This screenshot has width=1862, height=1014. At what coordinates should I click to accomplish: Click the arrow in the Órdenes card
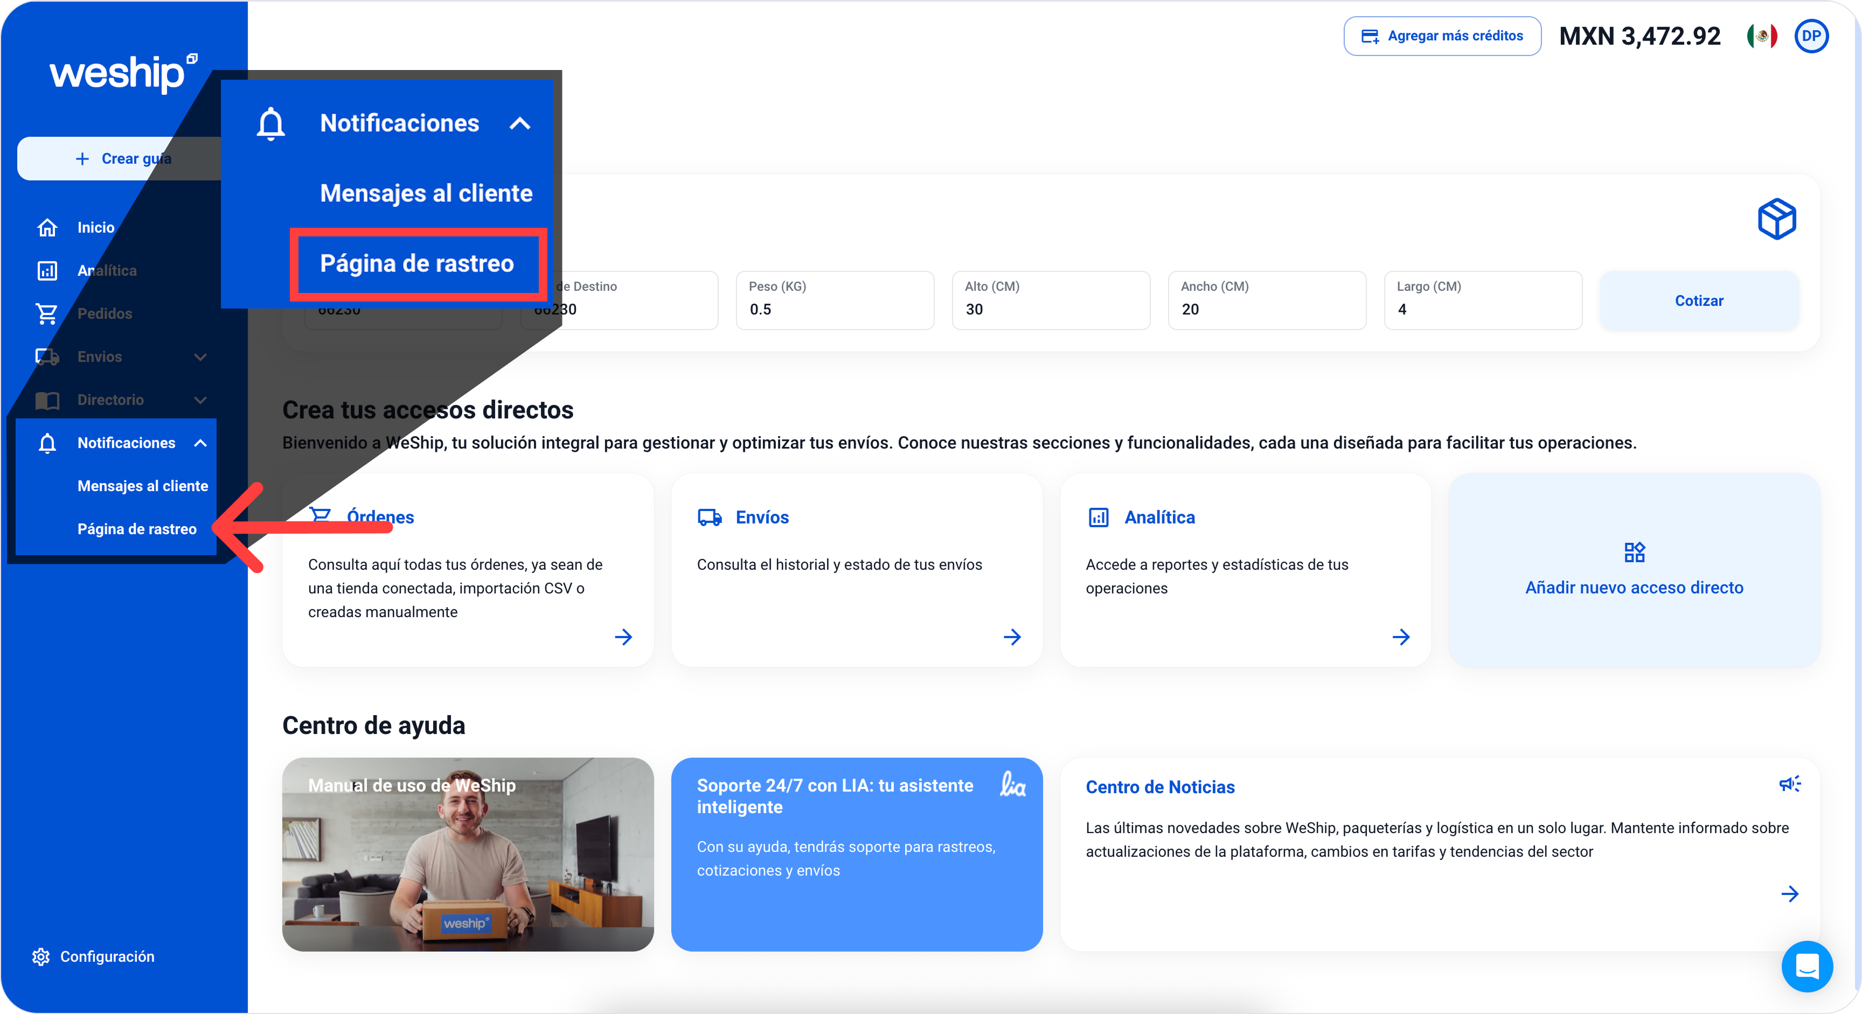click(x=623, y=637)
